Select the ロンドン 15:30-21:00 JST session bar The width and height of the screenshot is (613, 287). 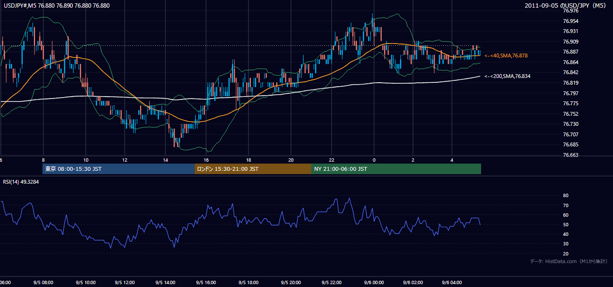point(253,169)
